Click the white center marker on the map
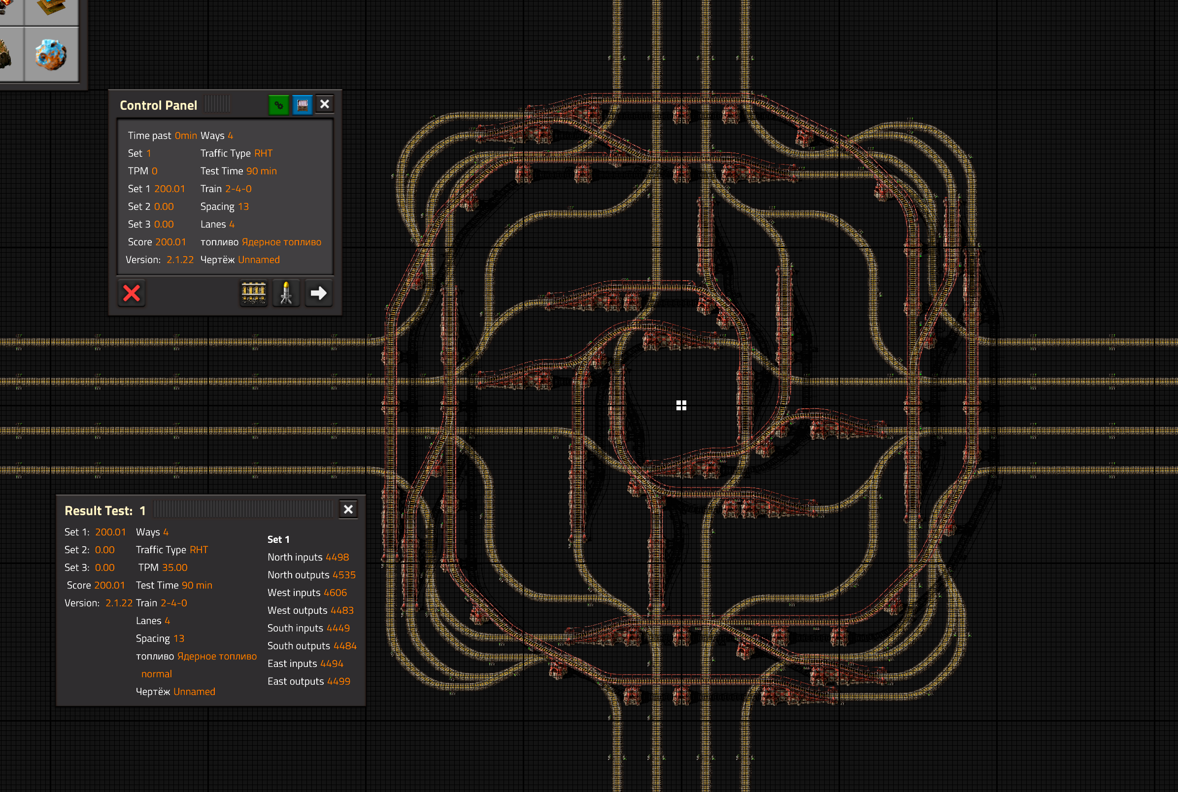 [681, 405]
